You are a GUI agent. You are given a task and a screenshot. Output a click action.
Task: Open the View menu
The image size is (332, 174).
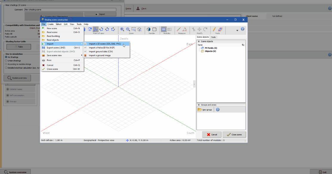[x=72, y=24]
